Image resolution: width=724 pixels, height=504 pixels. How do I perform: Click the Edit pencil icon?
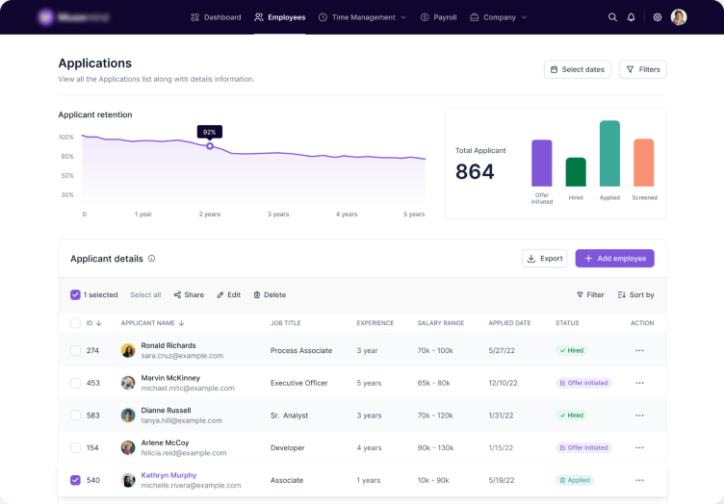(220, 295)
